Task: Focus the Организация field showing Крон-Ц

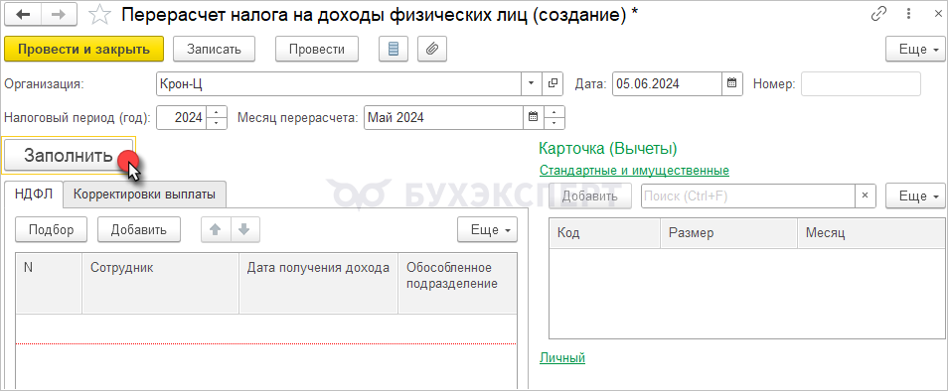Action: click(339, 84)
